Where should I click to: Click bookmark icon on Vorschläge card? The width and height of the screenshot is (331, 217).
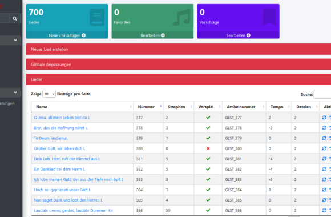(269, 17)
